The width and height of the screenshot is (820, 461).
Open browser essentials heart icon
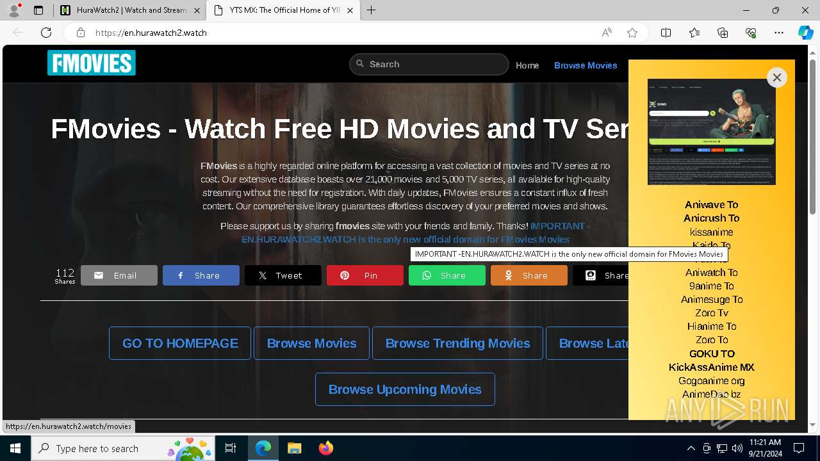751,33
